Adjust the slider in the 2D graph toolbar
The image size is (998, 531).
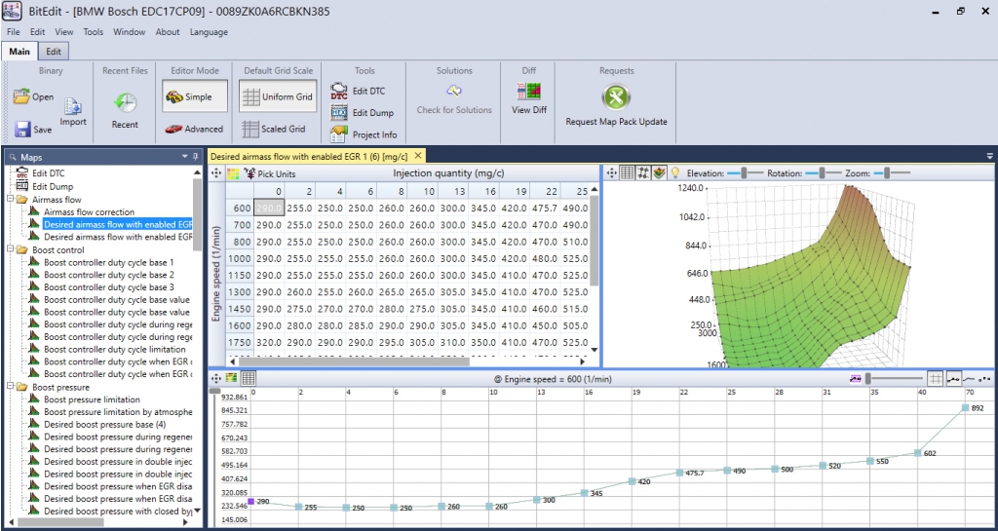pyautogui.click(x=895, y=378)
